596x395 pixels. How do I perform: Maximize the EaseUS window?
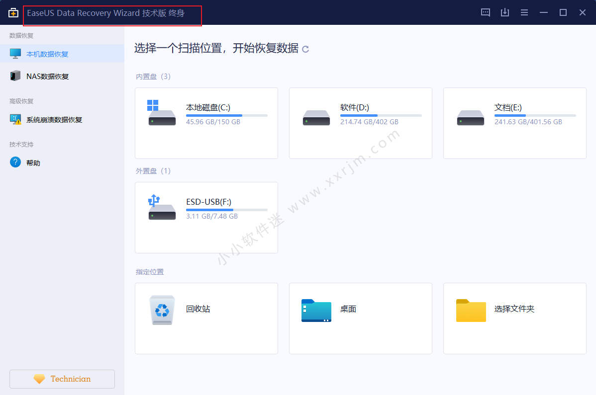click(563, 12)
